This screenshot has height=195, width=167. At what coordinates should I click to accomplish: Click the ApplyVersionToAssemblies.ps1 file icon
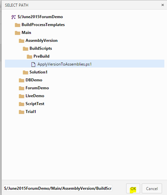click(x=33, y=64)
